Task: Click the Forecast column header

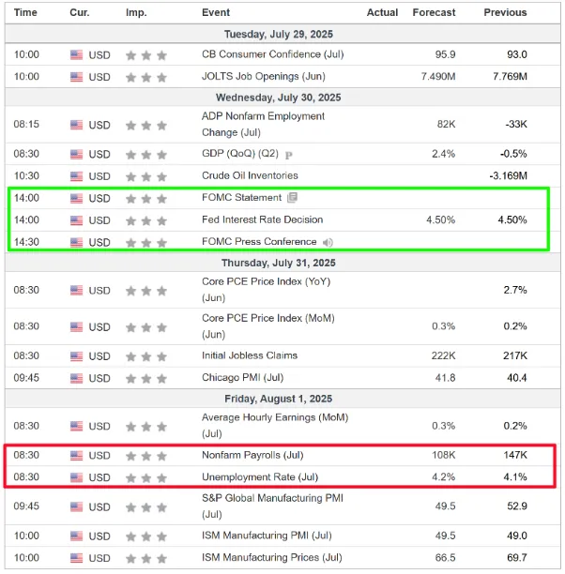Action: coord(434,12)
